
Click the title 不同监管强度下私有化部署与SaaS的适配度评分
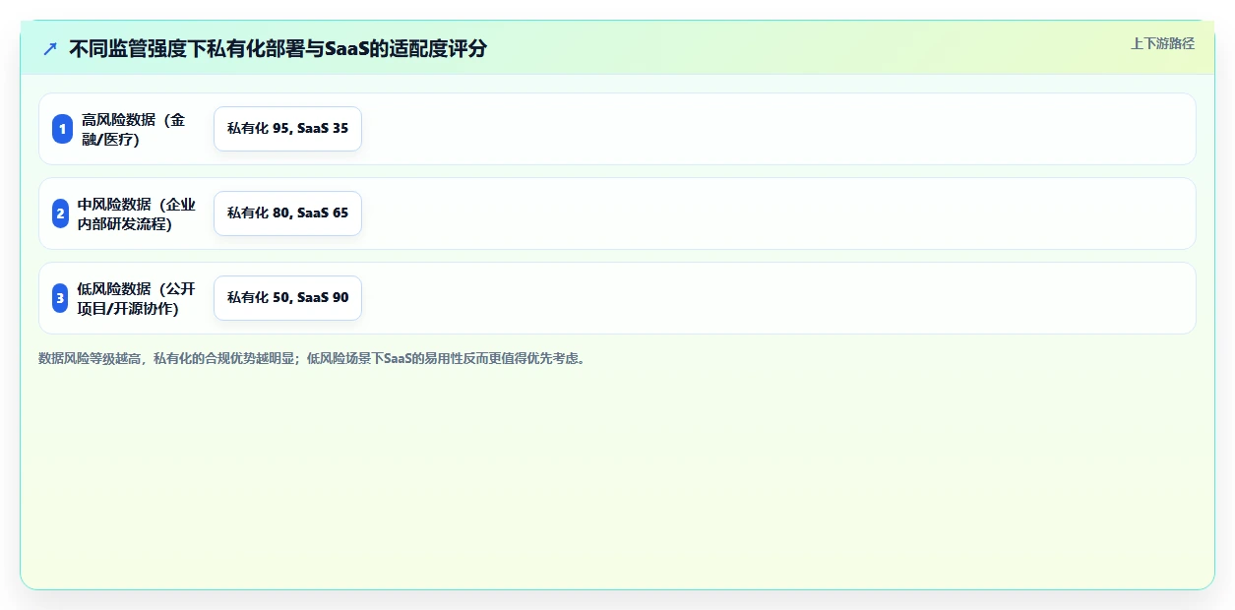coord(278,48)
